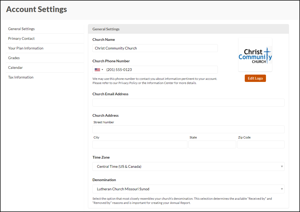View Tax Information settings

pos(45,77)
